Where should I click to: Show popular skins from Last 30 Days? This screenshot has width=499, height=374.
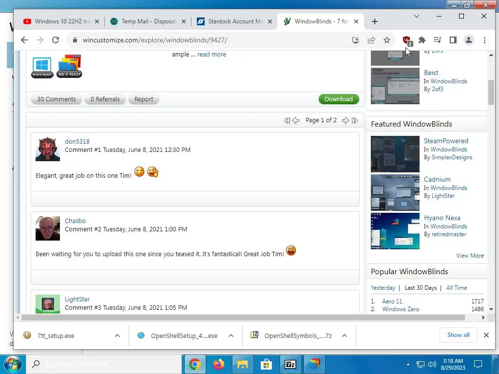click(x=421, y=288)
